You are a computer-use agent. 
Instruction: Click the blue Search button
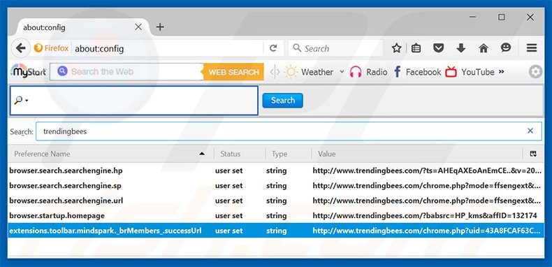tap(282, 101)
